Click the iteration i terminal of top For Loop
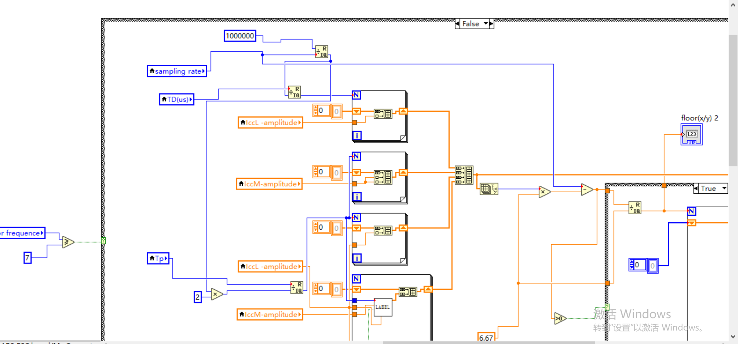 tap(357, 135)
